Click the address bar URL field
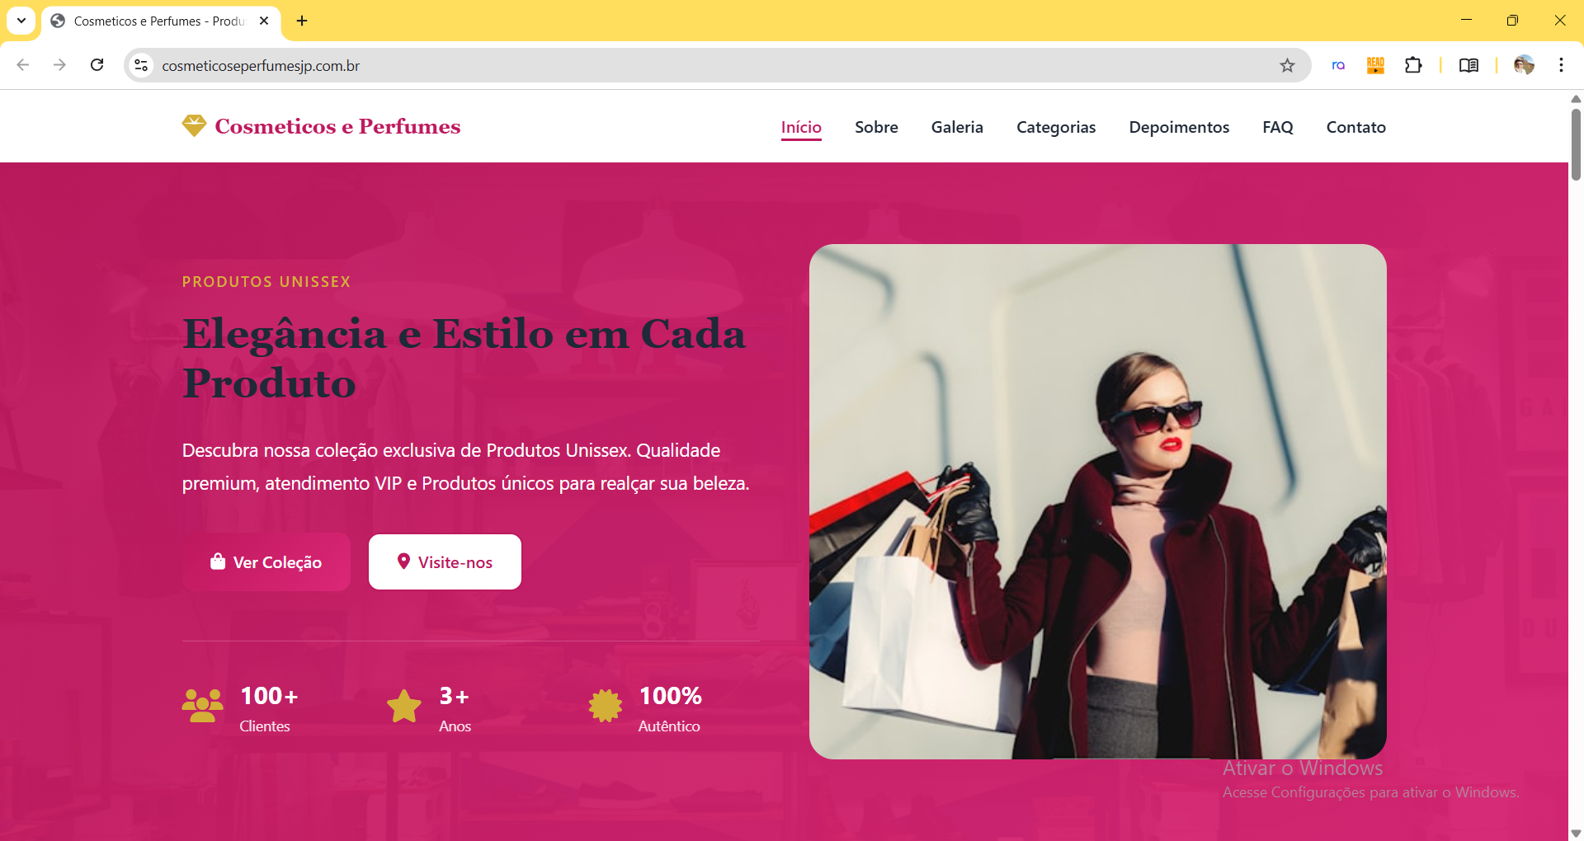1584x841 pixels. [x=709, y=65]
